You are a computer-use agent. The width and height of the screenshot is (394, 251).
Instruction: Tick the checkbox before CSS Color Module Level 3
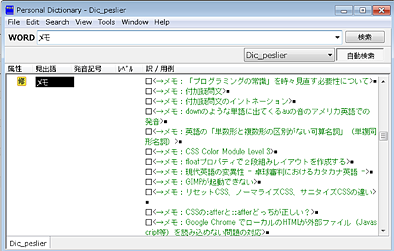pyautogui.click(x=149, y=152)
